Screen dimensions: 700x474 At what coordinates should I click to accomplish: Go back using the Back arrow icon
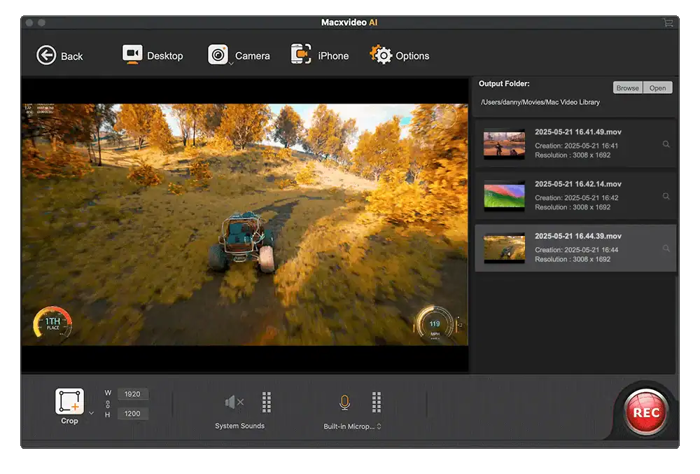(x=46, y=55)
